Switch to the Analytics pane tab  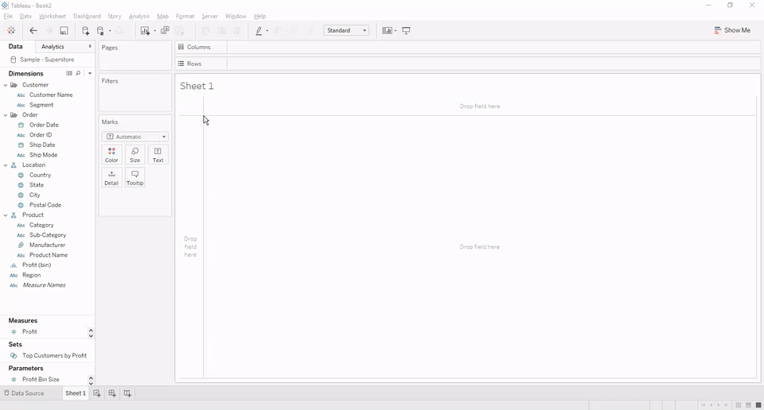53,47
